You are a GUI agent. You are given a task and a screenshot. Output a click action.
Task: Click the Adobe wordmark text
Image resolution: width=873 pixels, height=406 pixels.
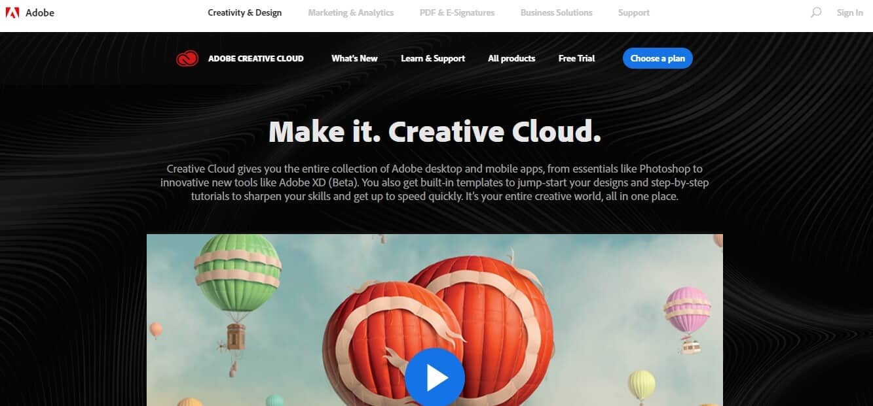[40, 12]
